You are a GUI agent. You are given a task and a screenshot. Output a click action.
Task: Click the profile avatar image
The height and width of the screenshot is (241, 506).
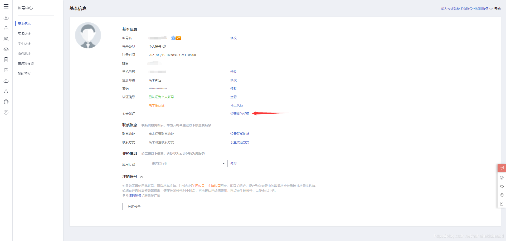point(88,35)
